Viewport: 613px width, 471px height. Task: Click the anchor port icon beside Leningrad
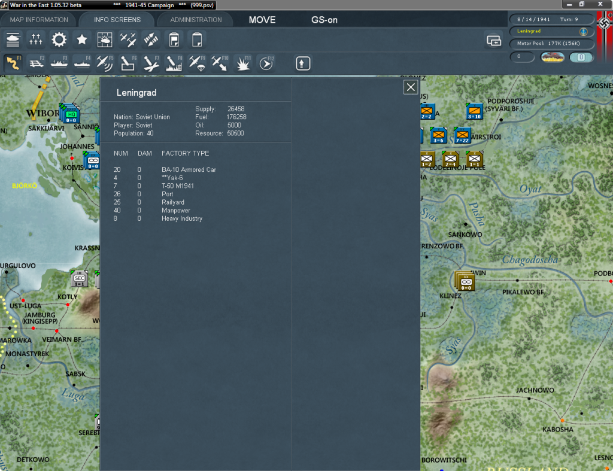coord(583,31)
